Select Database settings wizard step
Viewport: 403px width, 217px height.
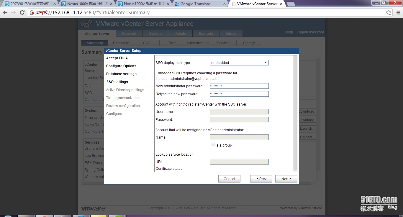(121, 74)
